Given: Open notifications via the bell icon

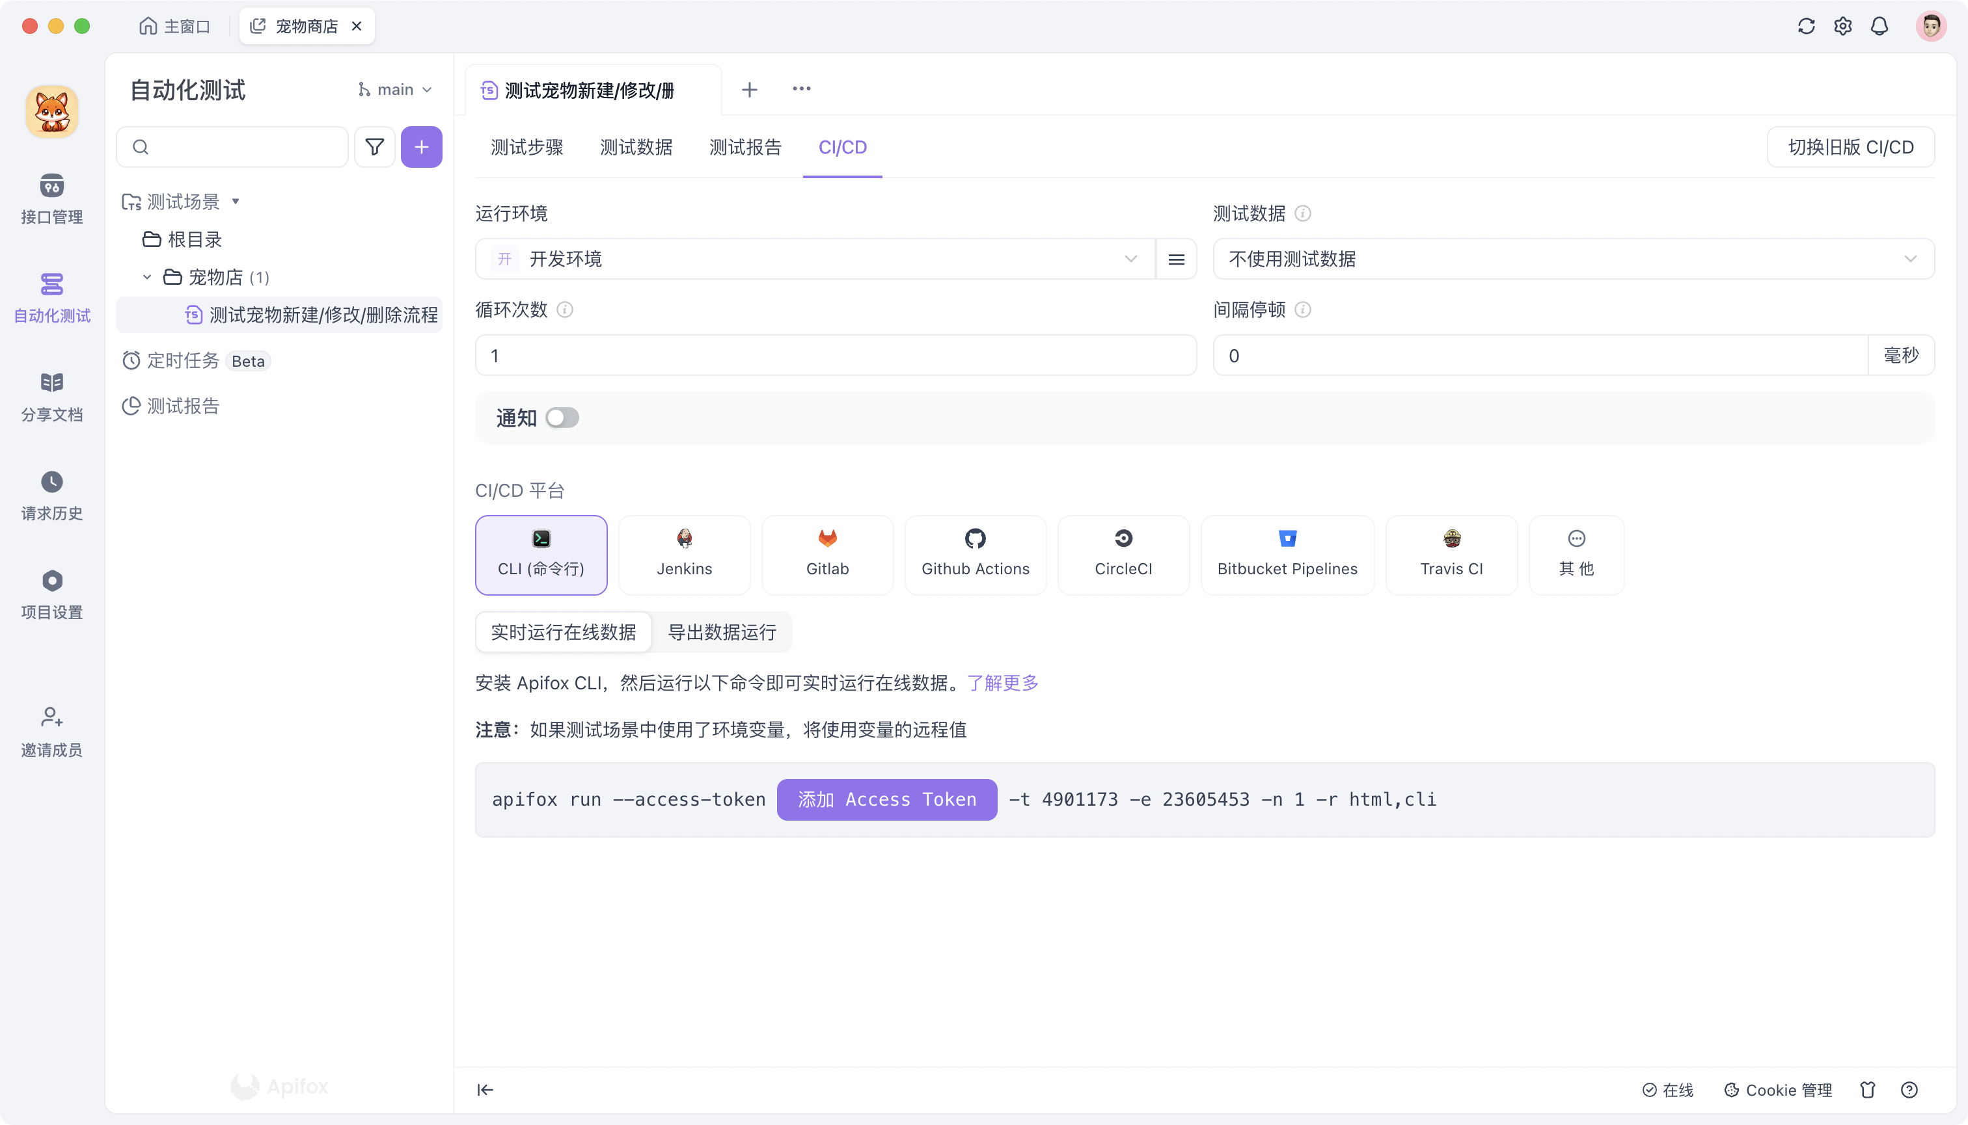Looking at the screenshot, I should 1880,25.
